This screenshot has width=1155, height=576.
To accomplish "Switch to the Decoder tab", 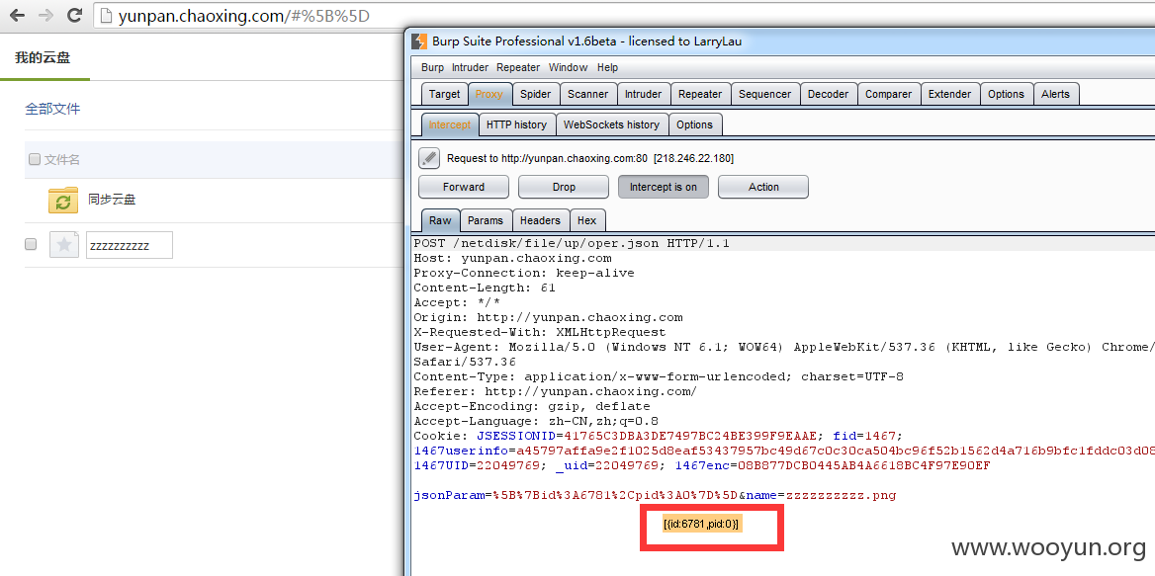I will pos(828,94).
